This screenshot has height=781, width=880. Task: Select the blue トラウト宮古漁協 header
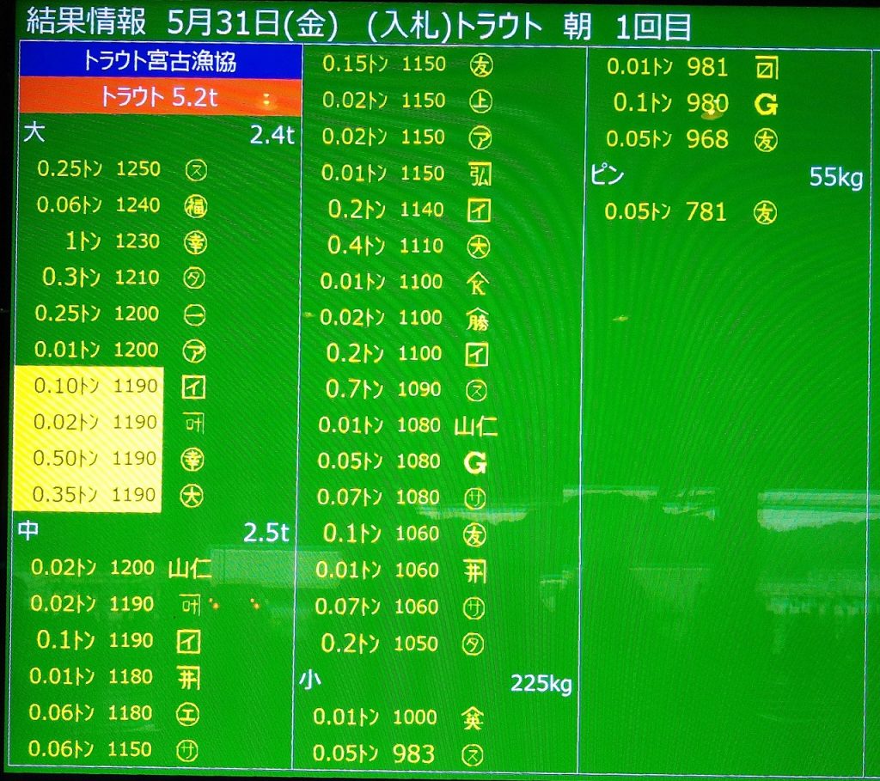coord(160,61)
